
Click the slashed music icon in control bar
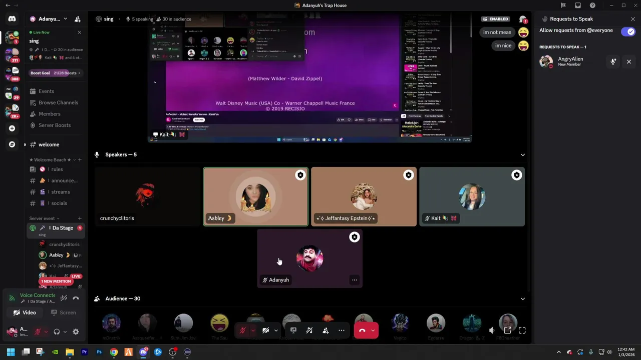(x=309, y=330)
